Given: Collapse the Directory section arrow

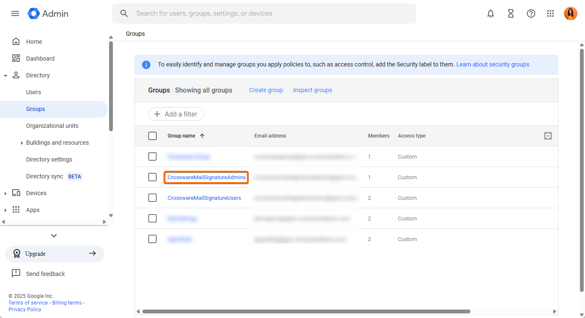Looking at the screenshot, I should coord(5,76).
